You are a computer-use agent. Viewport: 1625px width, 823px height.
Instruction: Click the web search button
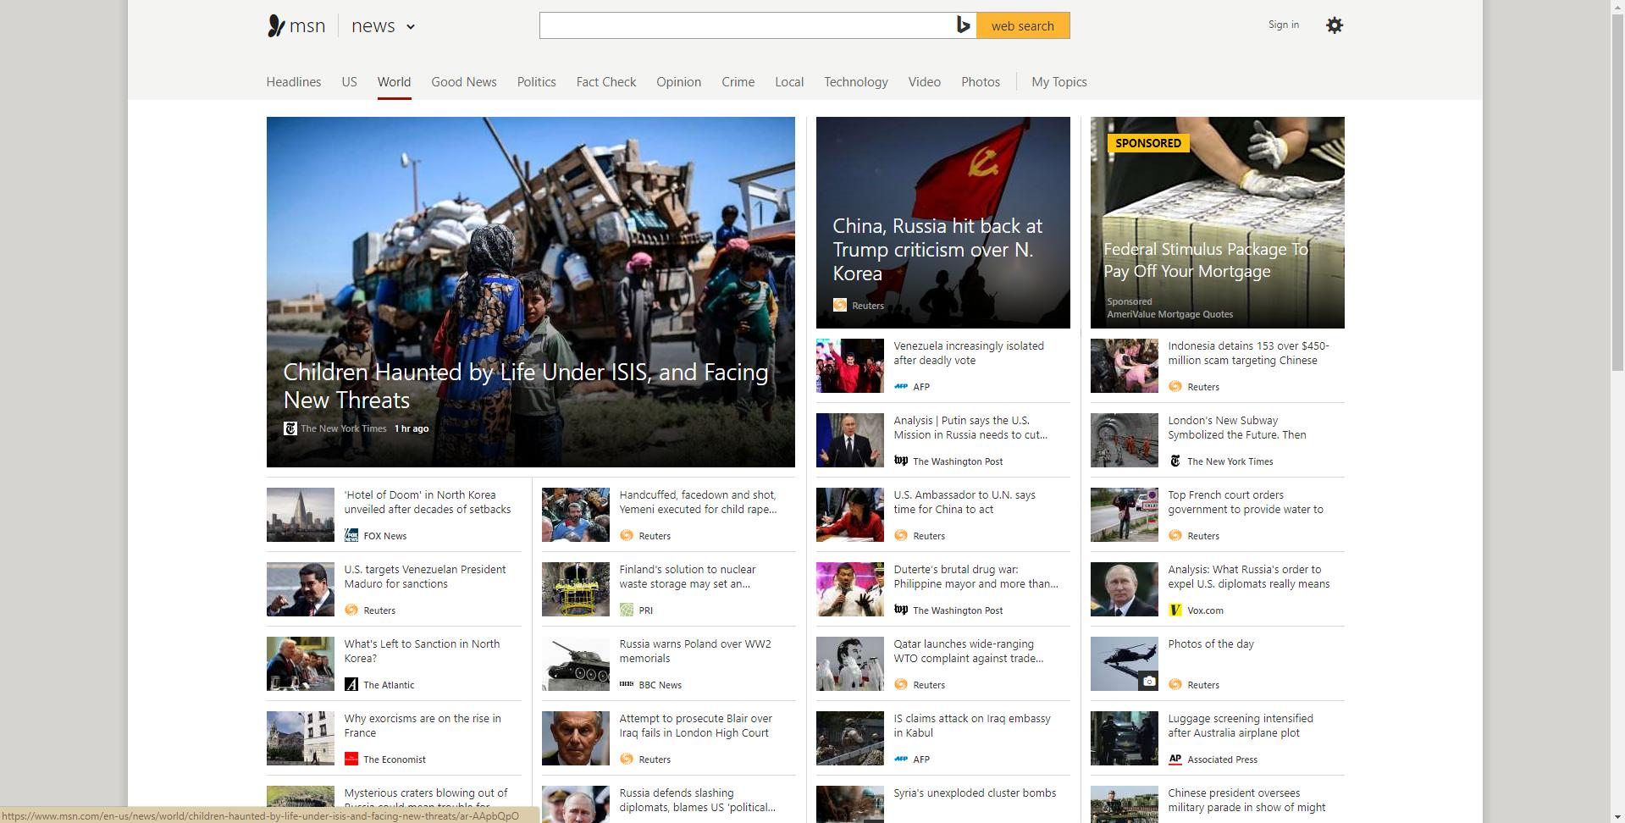pos(1023,25)
